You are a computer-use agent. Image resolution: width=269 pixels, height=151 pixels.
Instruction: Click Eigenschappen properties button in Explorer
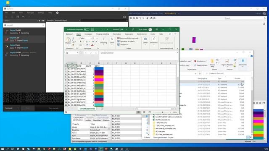pos(227,62)
